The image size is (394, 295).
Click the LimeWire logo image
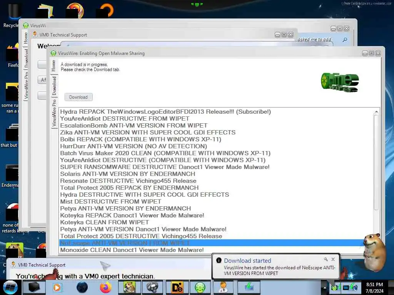click(x=340, y=82)
